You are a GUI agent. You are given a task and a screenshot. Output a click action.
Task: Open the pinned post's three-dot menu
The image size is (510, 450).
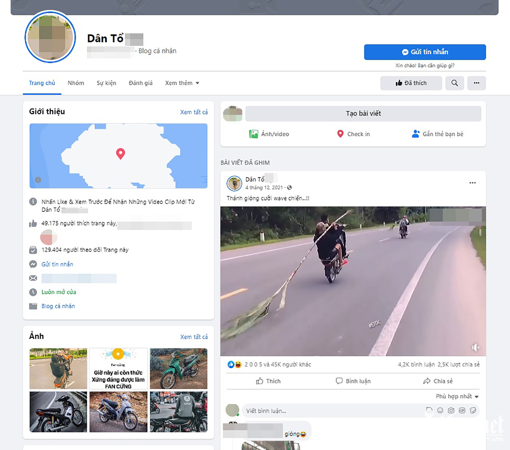tap(472, 183)
